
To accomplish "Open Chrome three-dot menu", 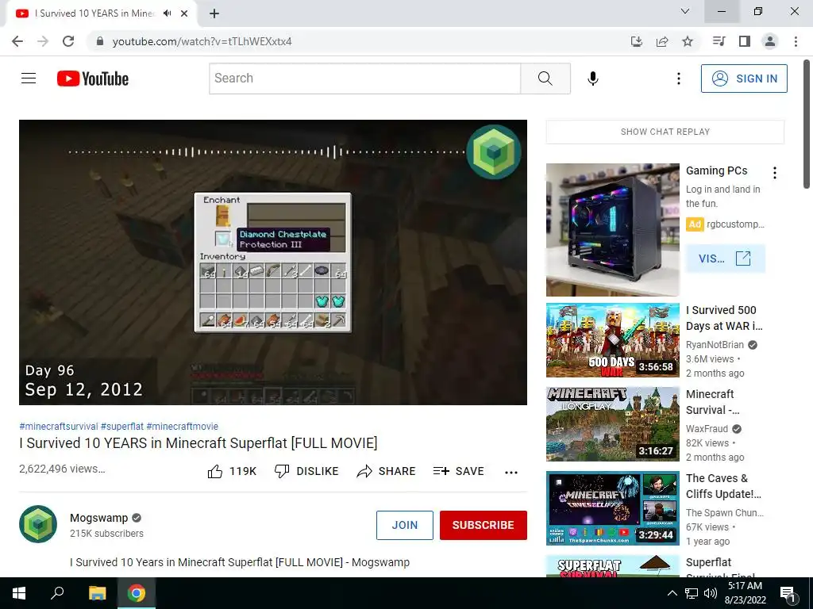I will pos(796,41).
